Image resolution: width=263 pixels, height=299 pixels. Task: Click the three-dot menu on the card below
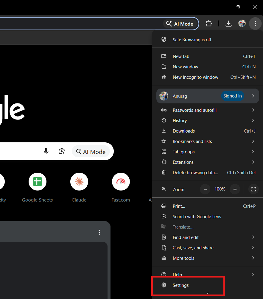pyautogui.click(x=99, y=232)
